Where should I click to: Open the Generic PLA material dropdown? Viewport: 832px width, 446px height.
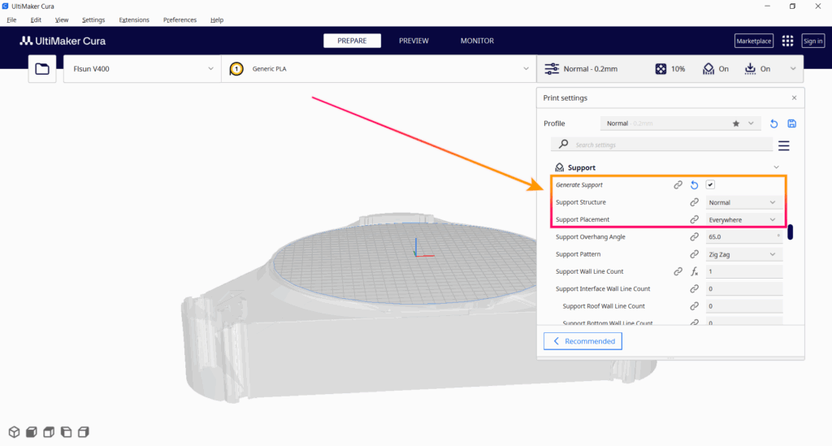tap(379, 69)
